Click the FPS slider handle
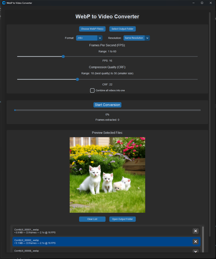Image resolution: width=216 pixels, height=259 pixels. [x=63, y=57]
